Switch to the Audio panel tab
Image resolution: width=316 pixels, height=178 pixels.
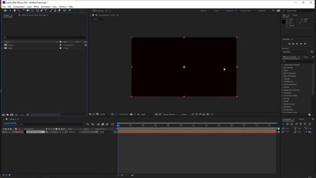[x=295, y=15]
